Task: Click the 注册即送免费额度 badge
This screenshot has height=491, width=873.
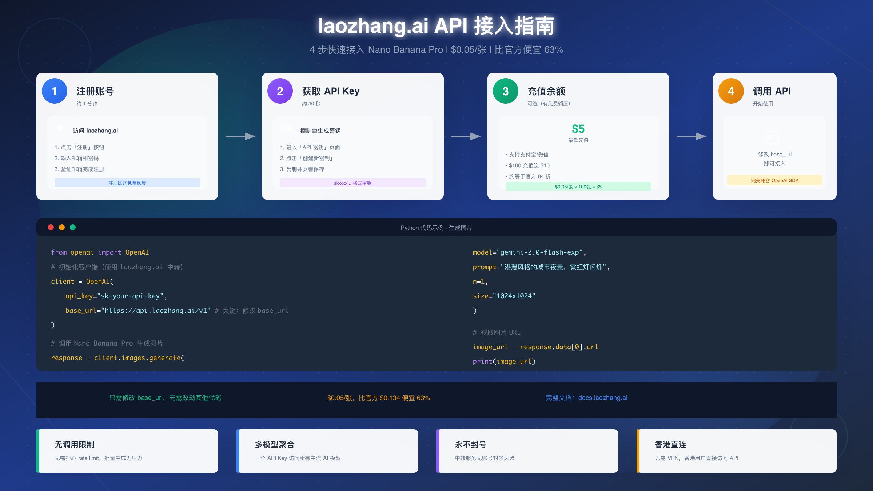Action: [127, 183]
